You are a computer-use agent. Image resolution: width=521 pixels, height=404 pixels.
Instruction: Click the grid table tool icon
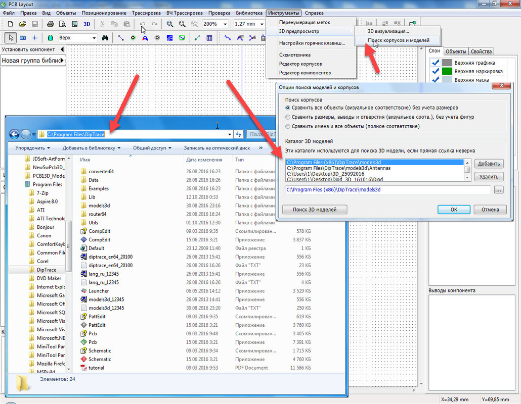[209, 38]
